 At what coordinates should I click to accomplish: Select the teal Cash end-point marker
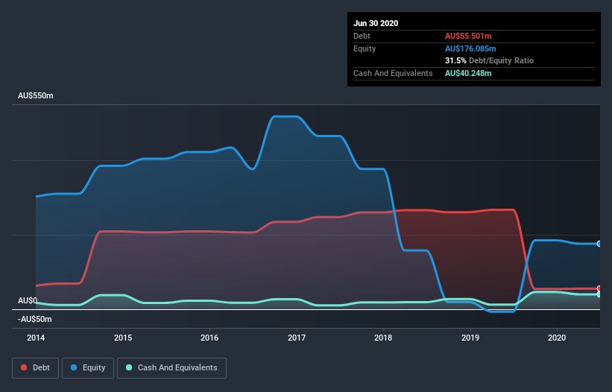(x=599, y=294)
